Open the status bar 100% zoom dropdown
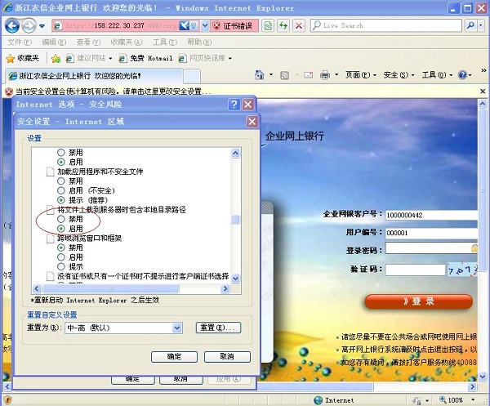The image size is (490, 406). [473, 399]
